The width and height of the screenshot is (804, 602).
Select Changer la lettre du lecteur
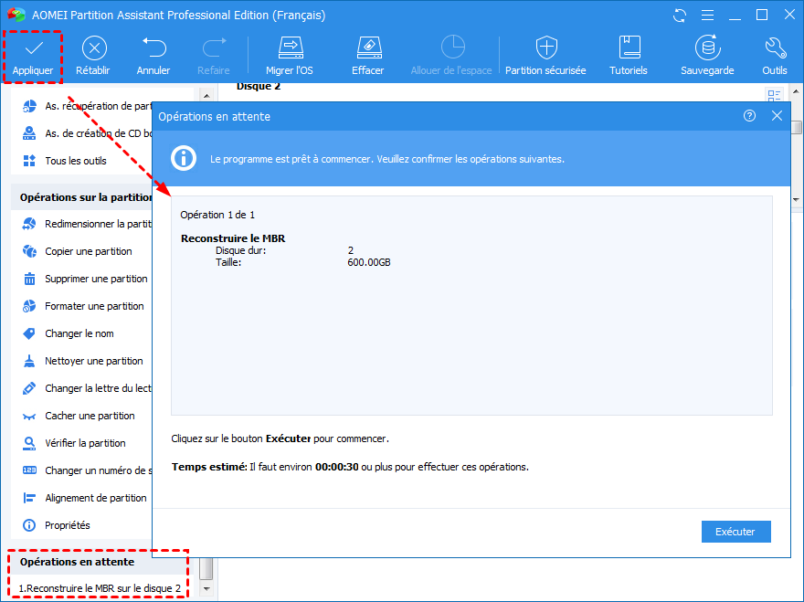[x=89, y=388]
